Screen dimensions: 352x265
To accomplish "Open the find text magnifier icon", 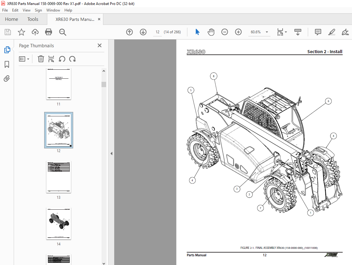I will (x=63, y=32).
